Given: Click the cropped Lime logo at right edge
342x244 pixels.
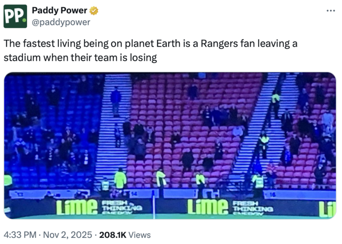Looking at the screenshot, I should click(328, 208).
